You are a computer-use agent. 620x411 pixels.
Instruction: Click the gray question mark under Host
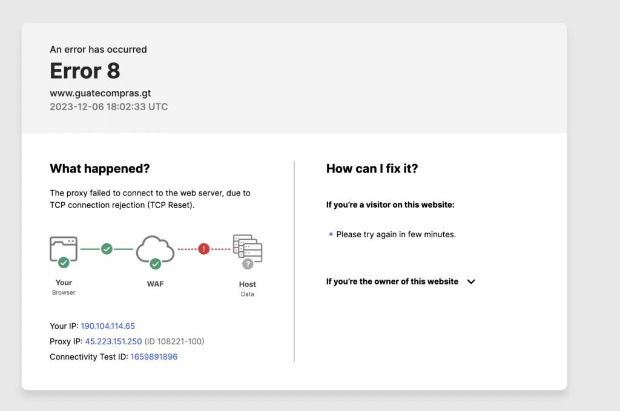247,264
